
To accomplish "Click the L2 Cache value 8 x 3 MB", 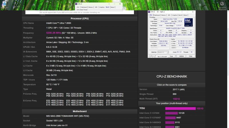I will (76, 66).
